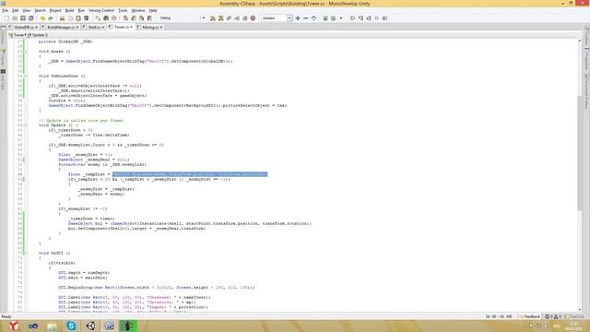The width and height of the screenshot is (590, 332).
Task: Click the Build toolbar icon
Action: pyautogui.click(x=213, y=18)
